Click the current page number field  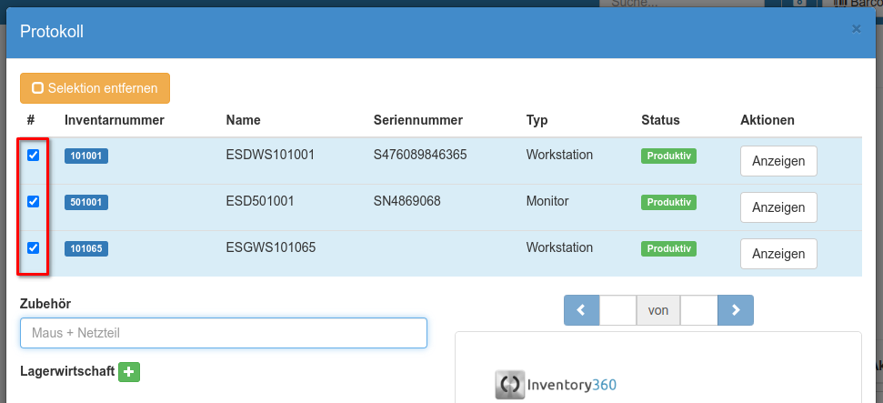click(x=617, y=310)
